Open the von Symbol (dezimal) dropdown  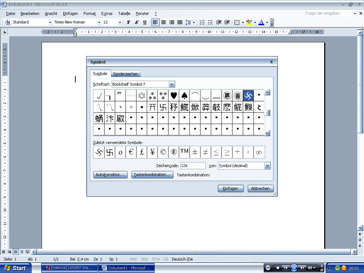[267, 166]
